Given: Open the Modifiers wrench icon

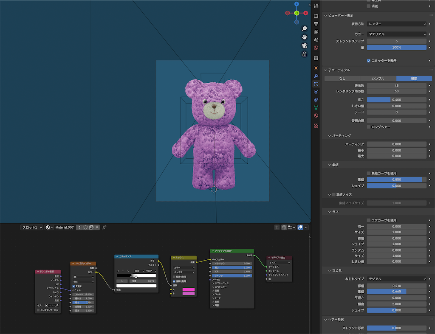Looking at the screenshot, I should click(316, 76).
